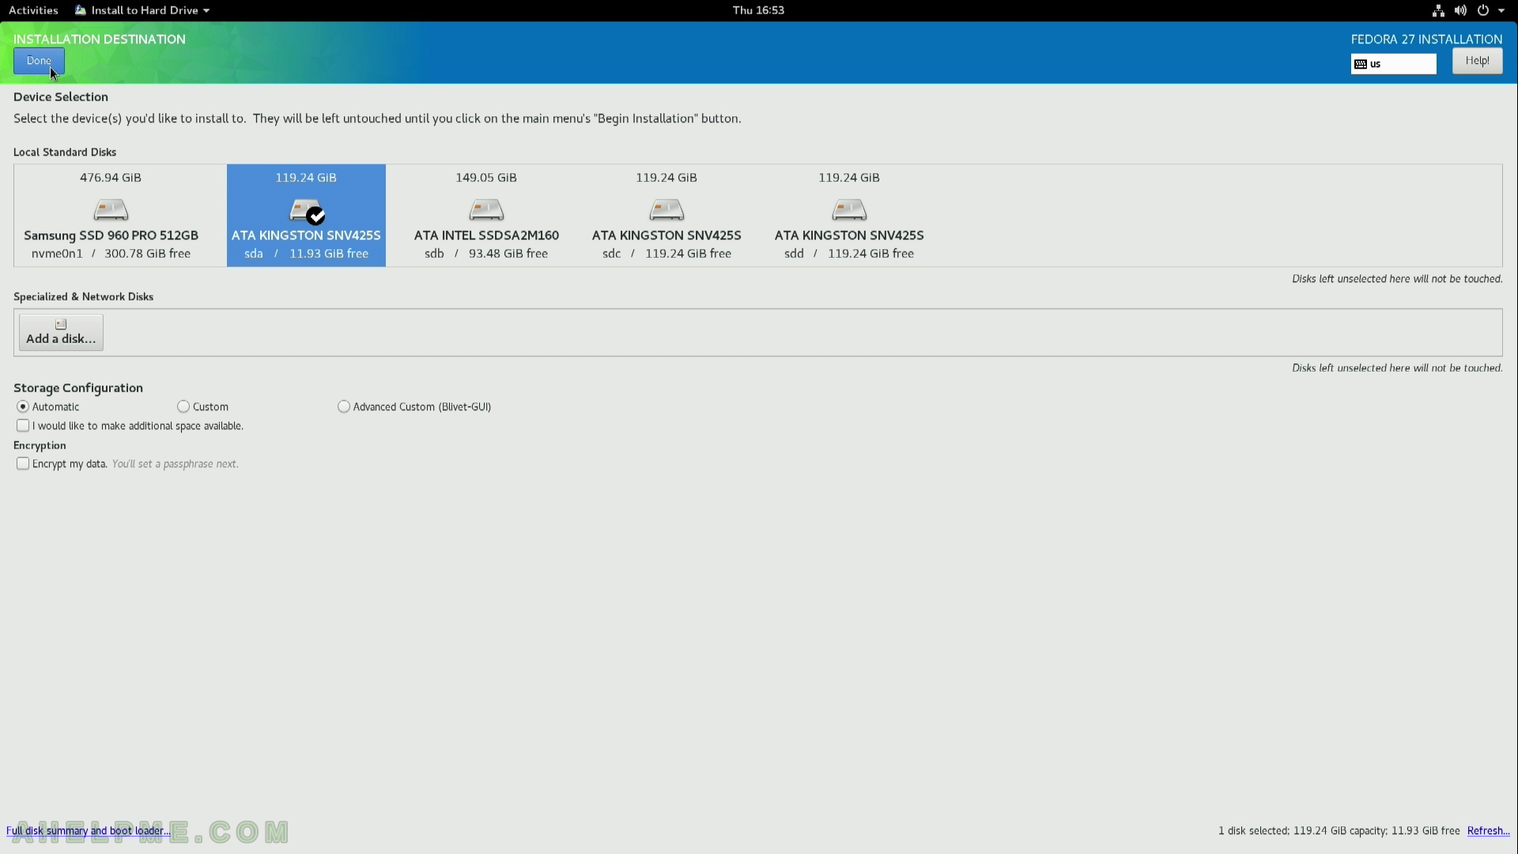Click the keyboard layout icon

[1361, 64]
